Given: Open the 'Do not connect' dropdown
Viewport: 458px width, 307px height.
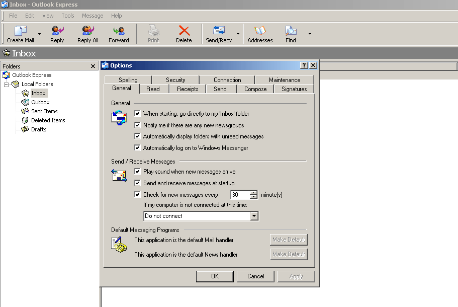Looking at the screenshot, I should click(x=254, y=216).
